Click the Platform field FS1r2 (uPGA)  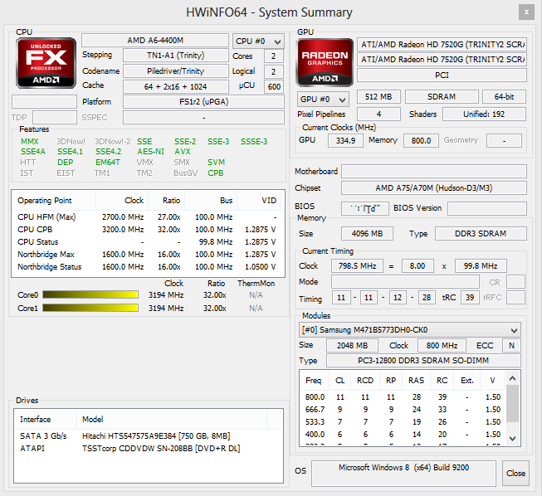(x=204, y=102)
